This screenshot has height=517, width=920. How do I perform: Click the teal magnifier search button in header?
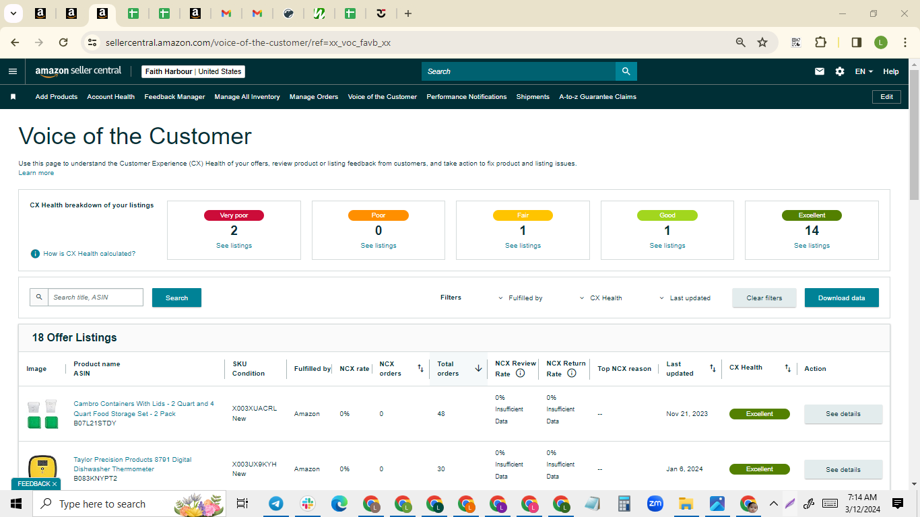[x=626, y=71]
